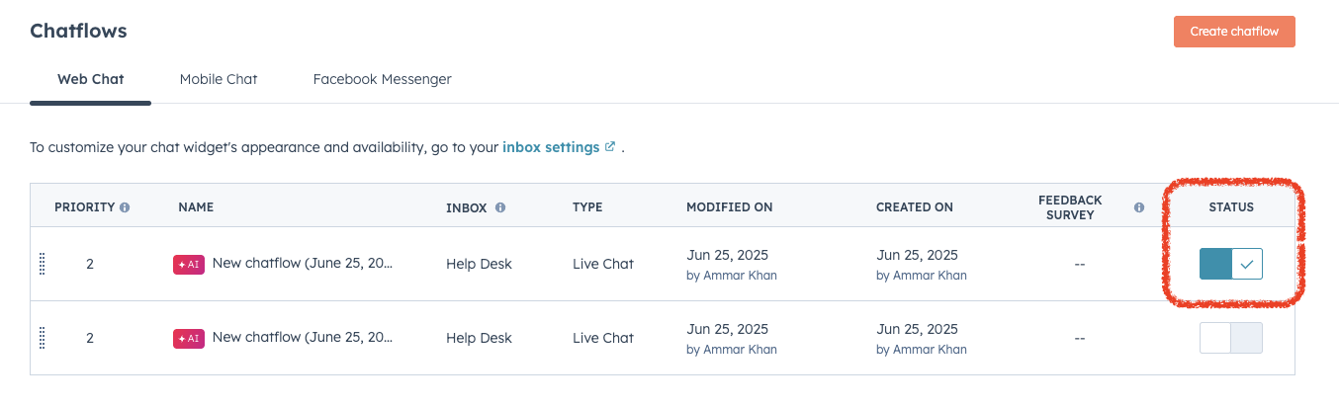Click the Created On column header

tap(914, 207)
